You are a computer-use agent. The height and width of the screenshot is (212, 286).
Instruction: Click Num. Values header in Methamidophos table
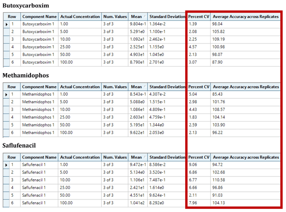pyautogui.click(x=115, y=87)
